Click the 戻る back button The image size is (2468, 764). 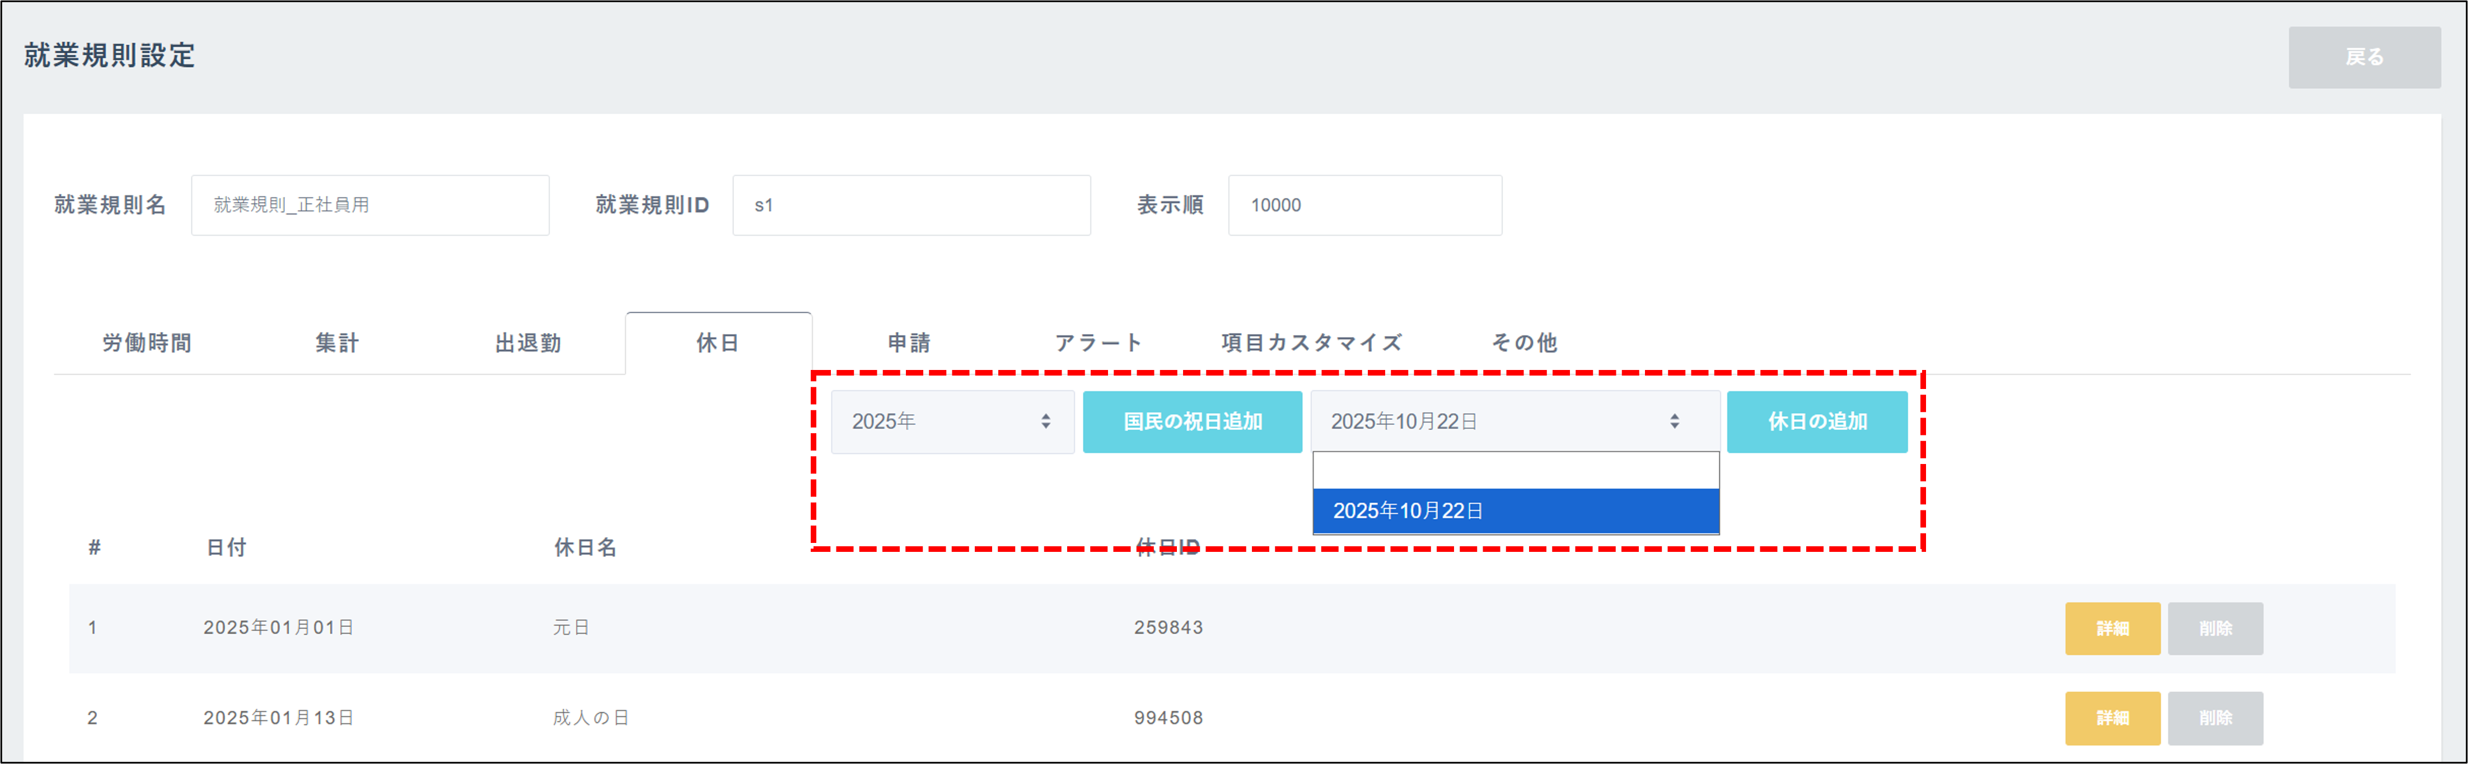point(2363,58)
